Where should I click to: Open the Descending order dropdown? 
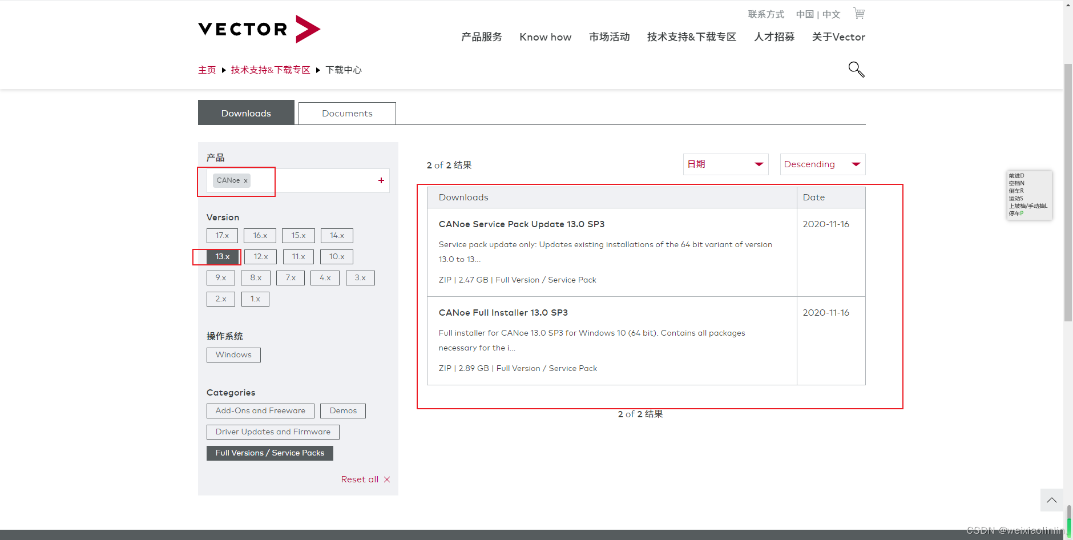pos(823,164)
